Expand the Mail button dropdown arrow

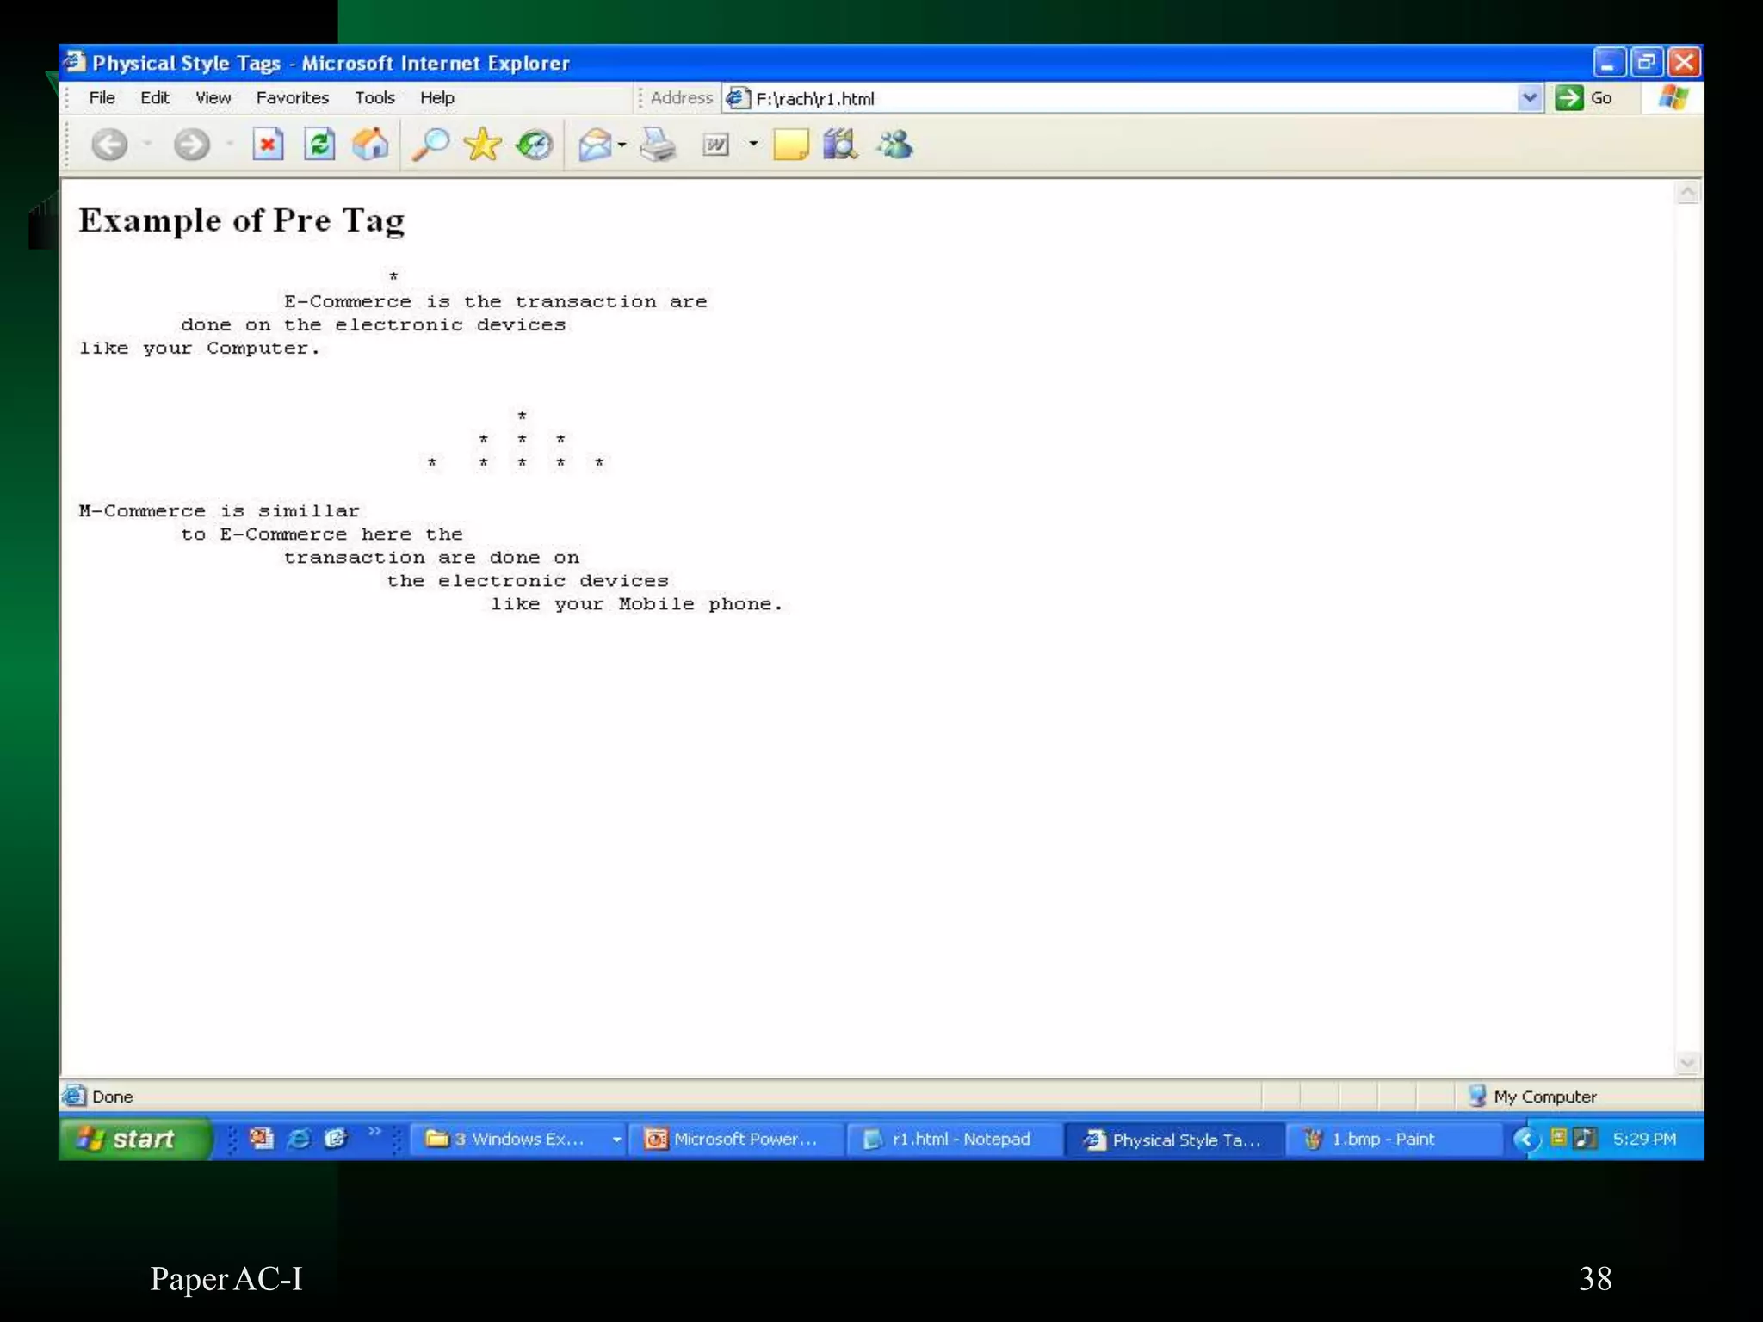pos(622,145)
